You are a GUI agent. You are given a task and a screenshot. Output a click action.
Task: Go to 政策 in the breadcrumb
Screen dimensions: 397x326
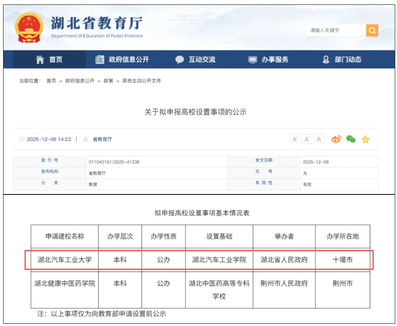(x=108, y=81)
